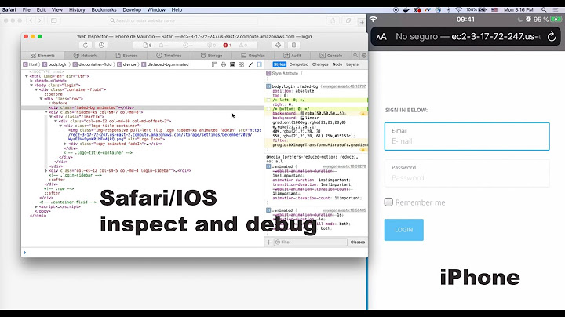Click the print styles icon

click(x=224, y=64)
